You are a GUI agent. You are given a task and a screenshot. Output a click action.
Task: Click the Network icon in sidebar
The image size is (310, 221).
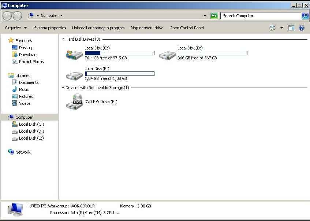(x=11, y=152)
